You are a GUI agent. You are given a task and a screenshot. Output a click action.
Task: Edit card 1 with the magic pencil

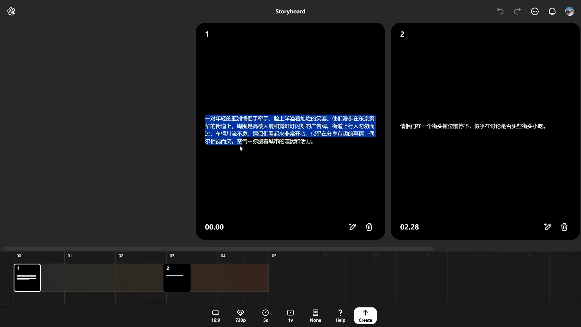(352, 227)
